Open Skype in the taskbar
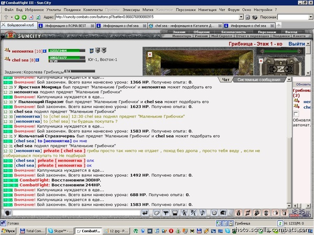This screenshot has width=314, height=235. 60,231
